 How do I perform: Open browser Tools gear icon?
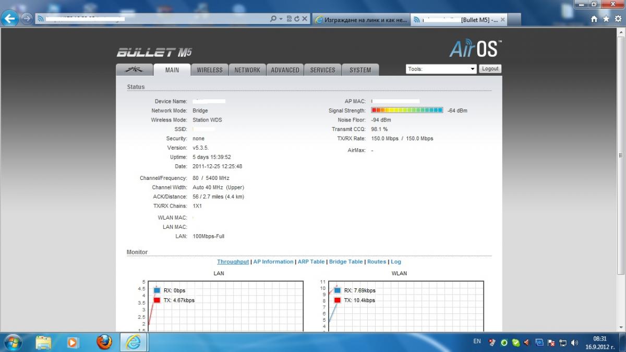[x=618, y=19]
